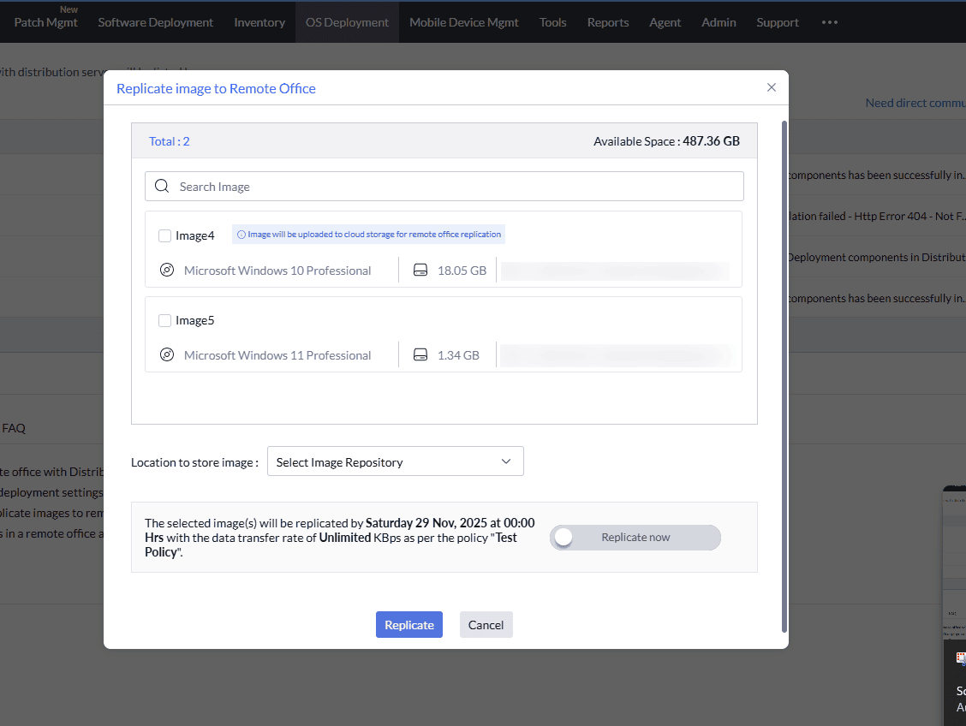Viewport: 966px width, 726px height.
Task: Click the cloud storage upload notice
Action: (x=368, y=234)
